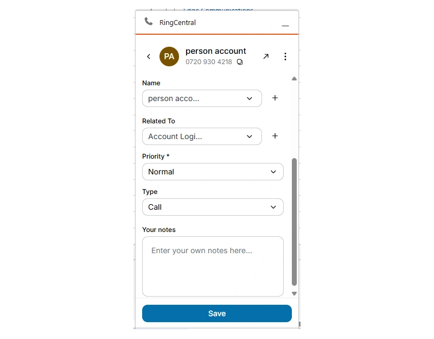434x339 pixels.
Task: Click the PA contact avatar
Action: point(169,56)
